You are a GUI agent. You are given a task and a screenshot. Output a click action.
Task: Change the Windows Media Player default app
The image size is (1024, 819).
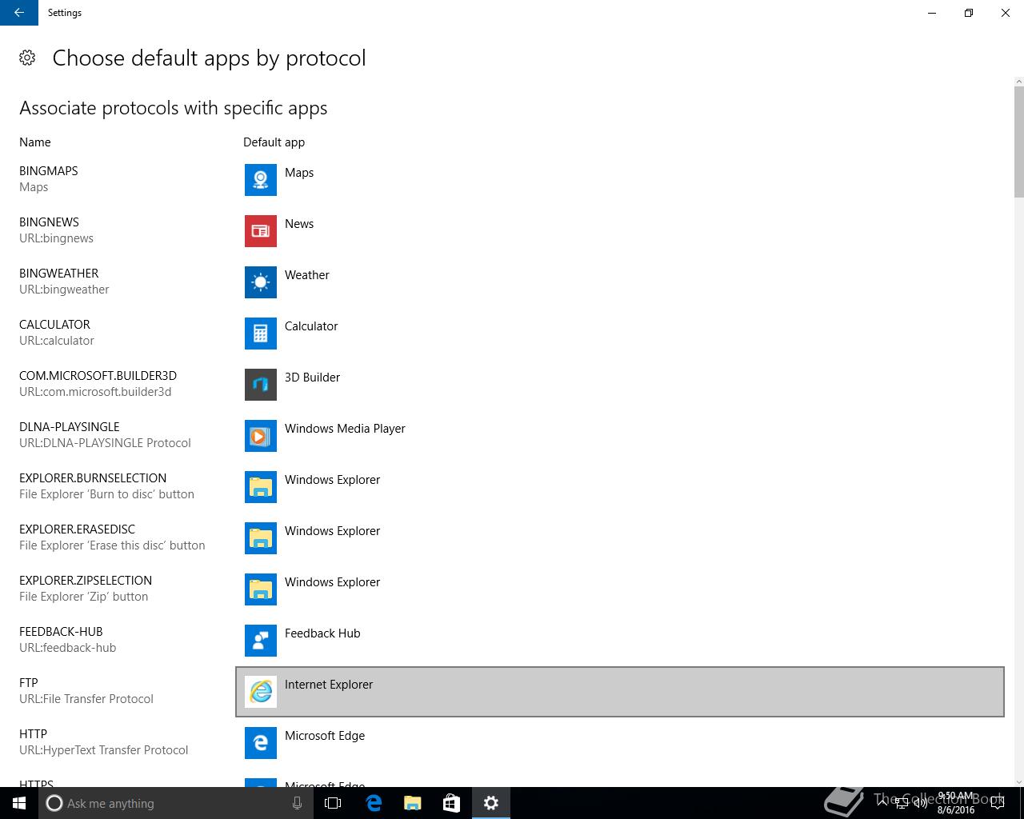(x=620, y=436)
